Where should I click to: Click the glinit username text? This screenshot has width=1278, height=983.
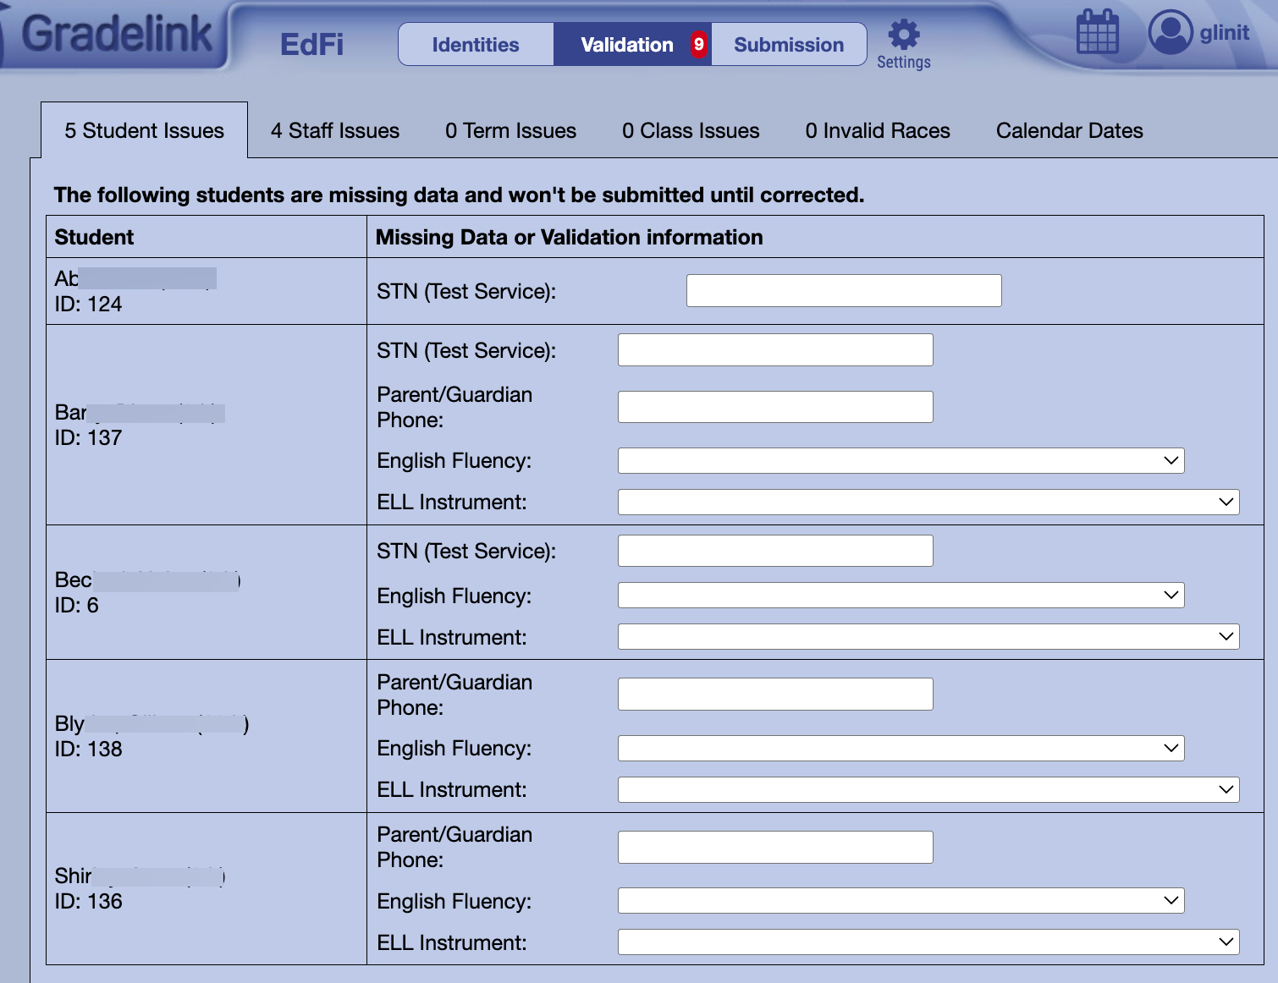click(x=1224, y=33)
